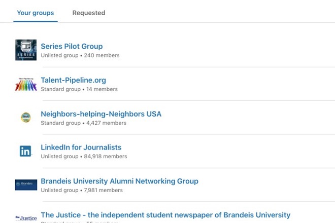The image size is (335, 223).
Task: Open Neighbors-helping-Neighbors USA group
Action: [x=101, y=114]
